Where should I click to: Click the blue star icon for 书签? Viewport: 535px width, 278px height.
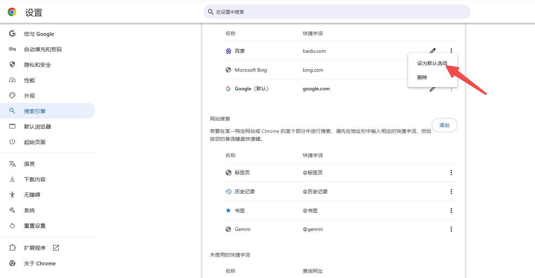pos(228,211)
